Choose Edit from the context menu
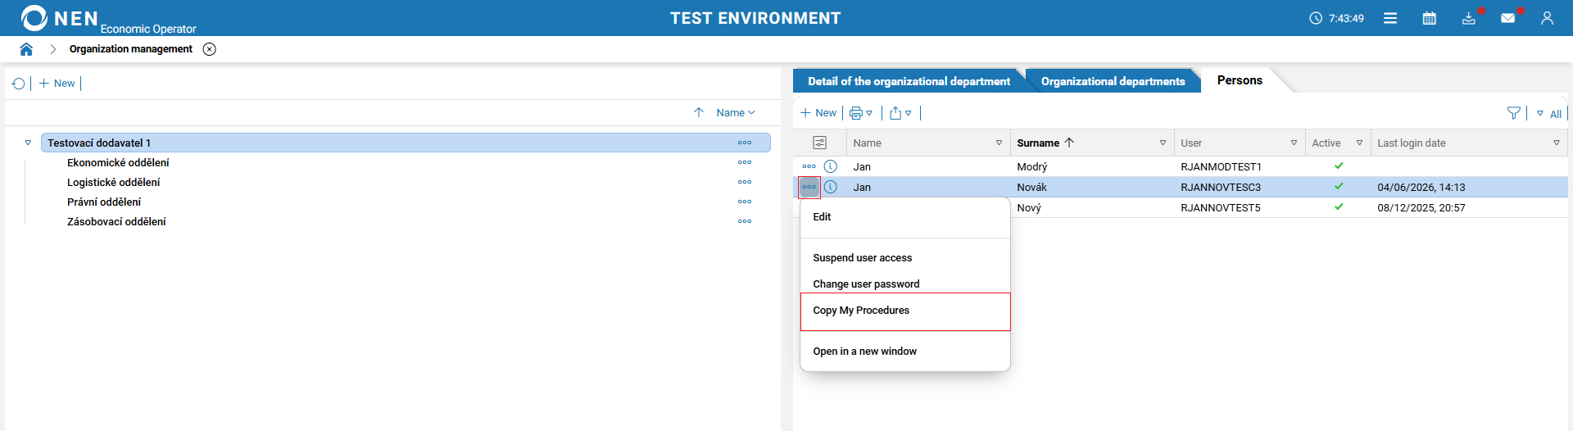 [904, 217]
